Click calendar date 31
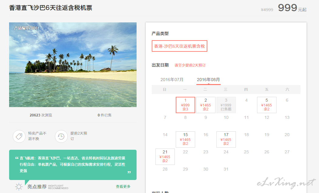 point(226,169)
